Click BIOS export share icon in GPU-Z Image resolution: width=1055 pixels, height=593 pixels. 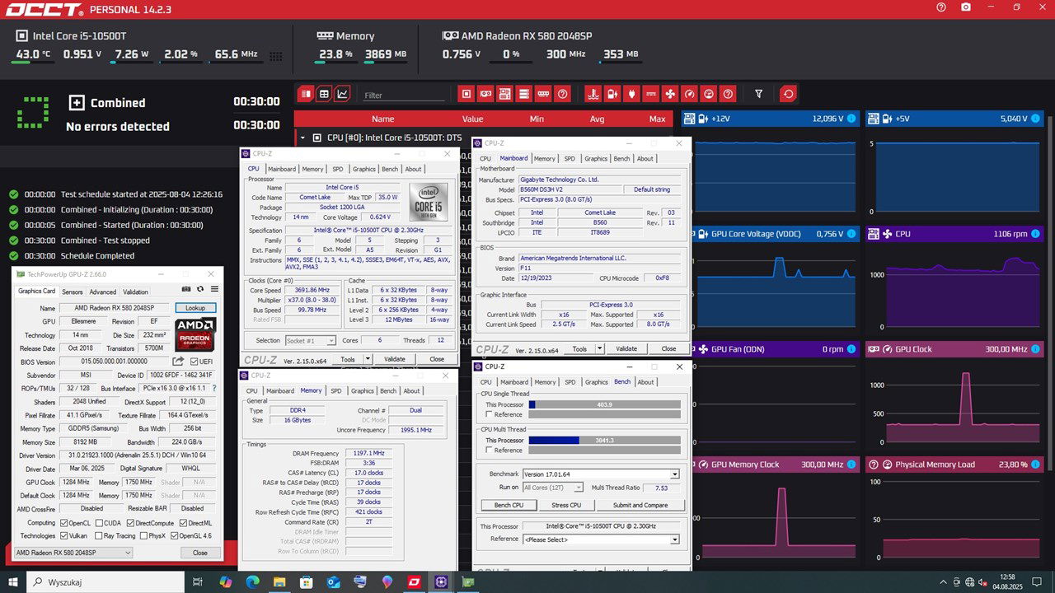[x=178, y=361]
